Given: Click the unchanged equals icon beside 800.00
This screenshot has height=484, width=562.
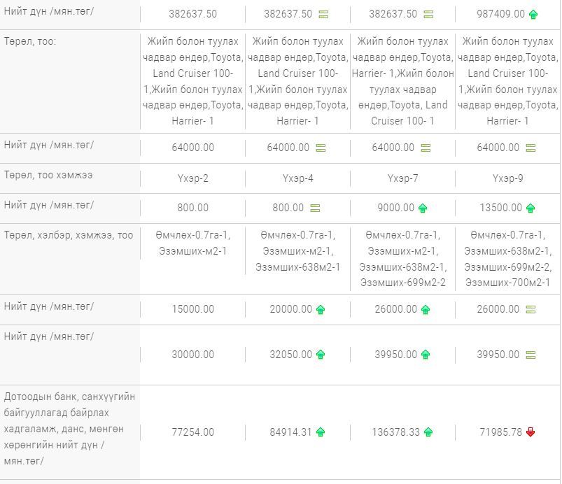Looking at the screenshot, I should (315, 208).
